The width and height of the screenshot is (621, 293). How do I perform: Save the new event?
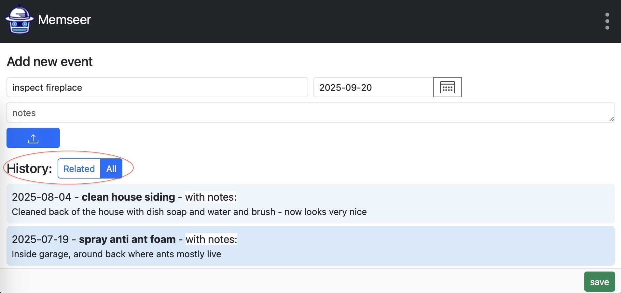click(x=599, y=282)
